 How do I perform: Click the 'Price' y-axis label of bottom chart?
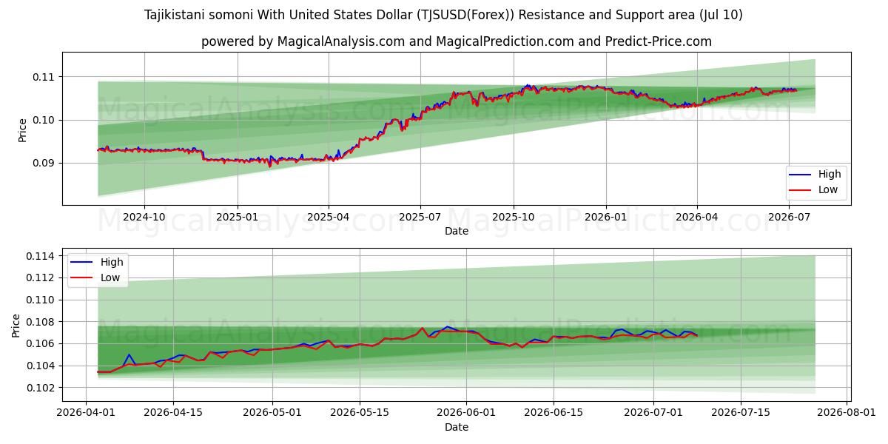[16, 325]
